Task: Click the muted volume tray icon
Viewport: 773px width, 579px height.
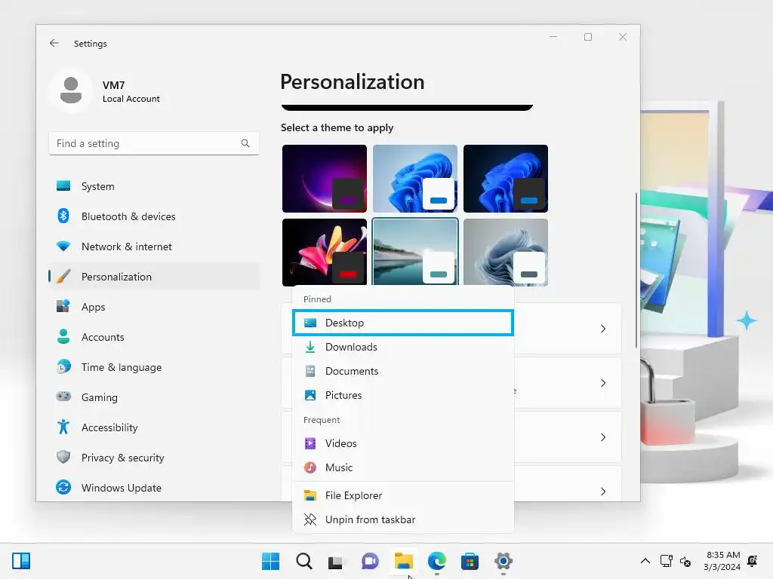Action: [x=685, y=561]
